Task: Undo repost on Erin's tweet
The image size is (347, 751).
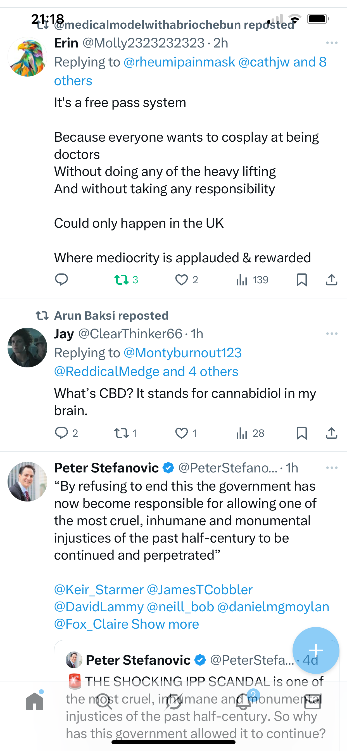Action: [x=122, y=280]
